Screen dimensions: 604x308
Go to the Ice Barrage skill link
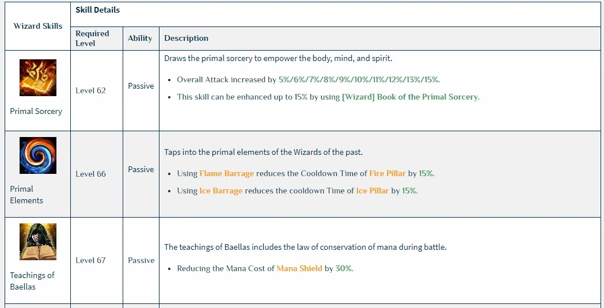[221, 191]
